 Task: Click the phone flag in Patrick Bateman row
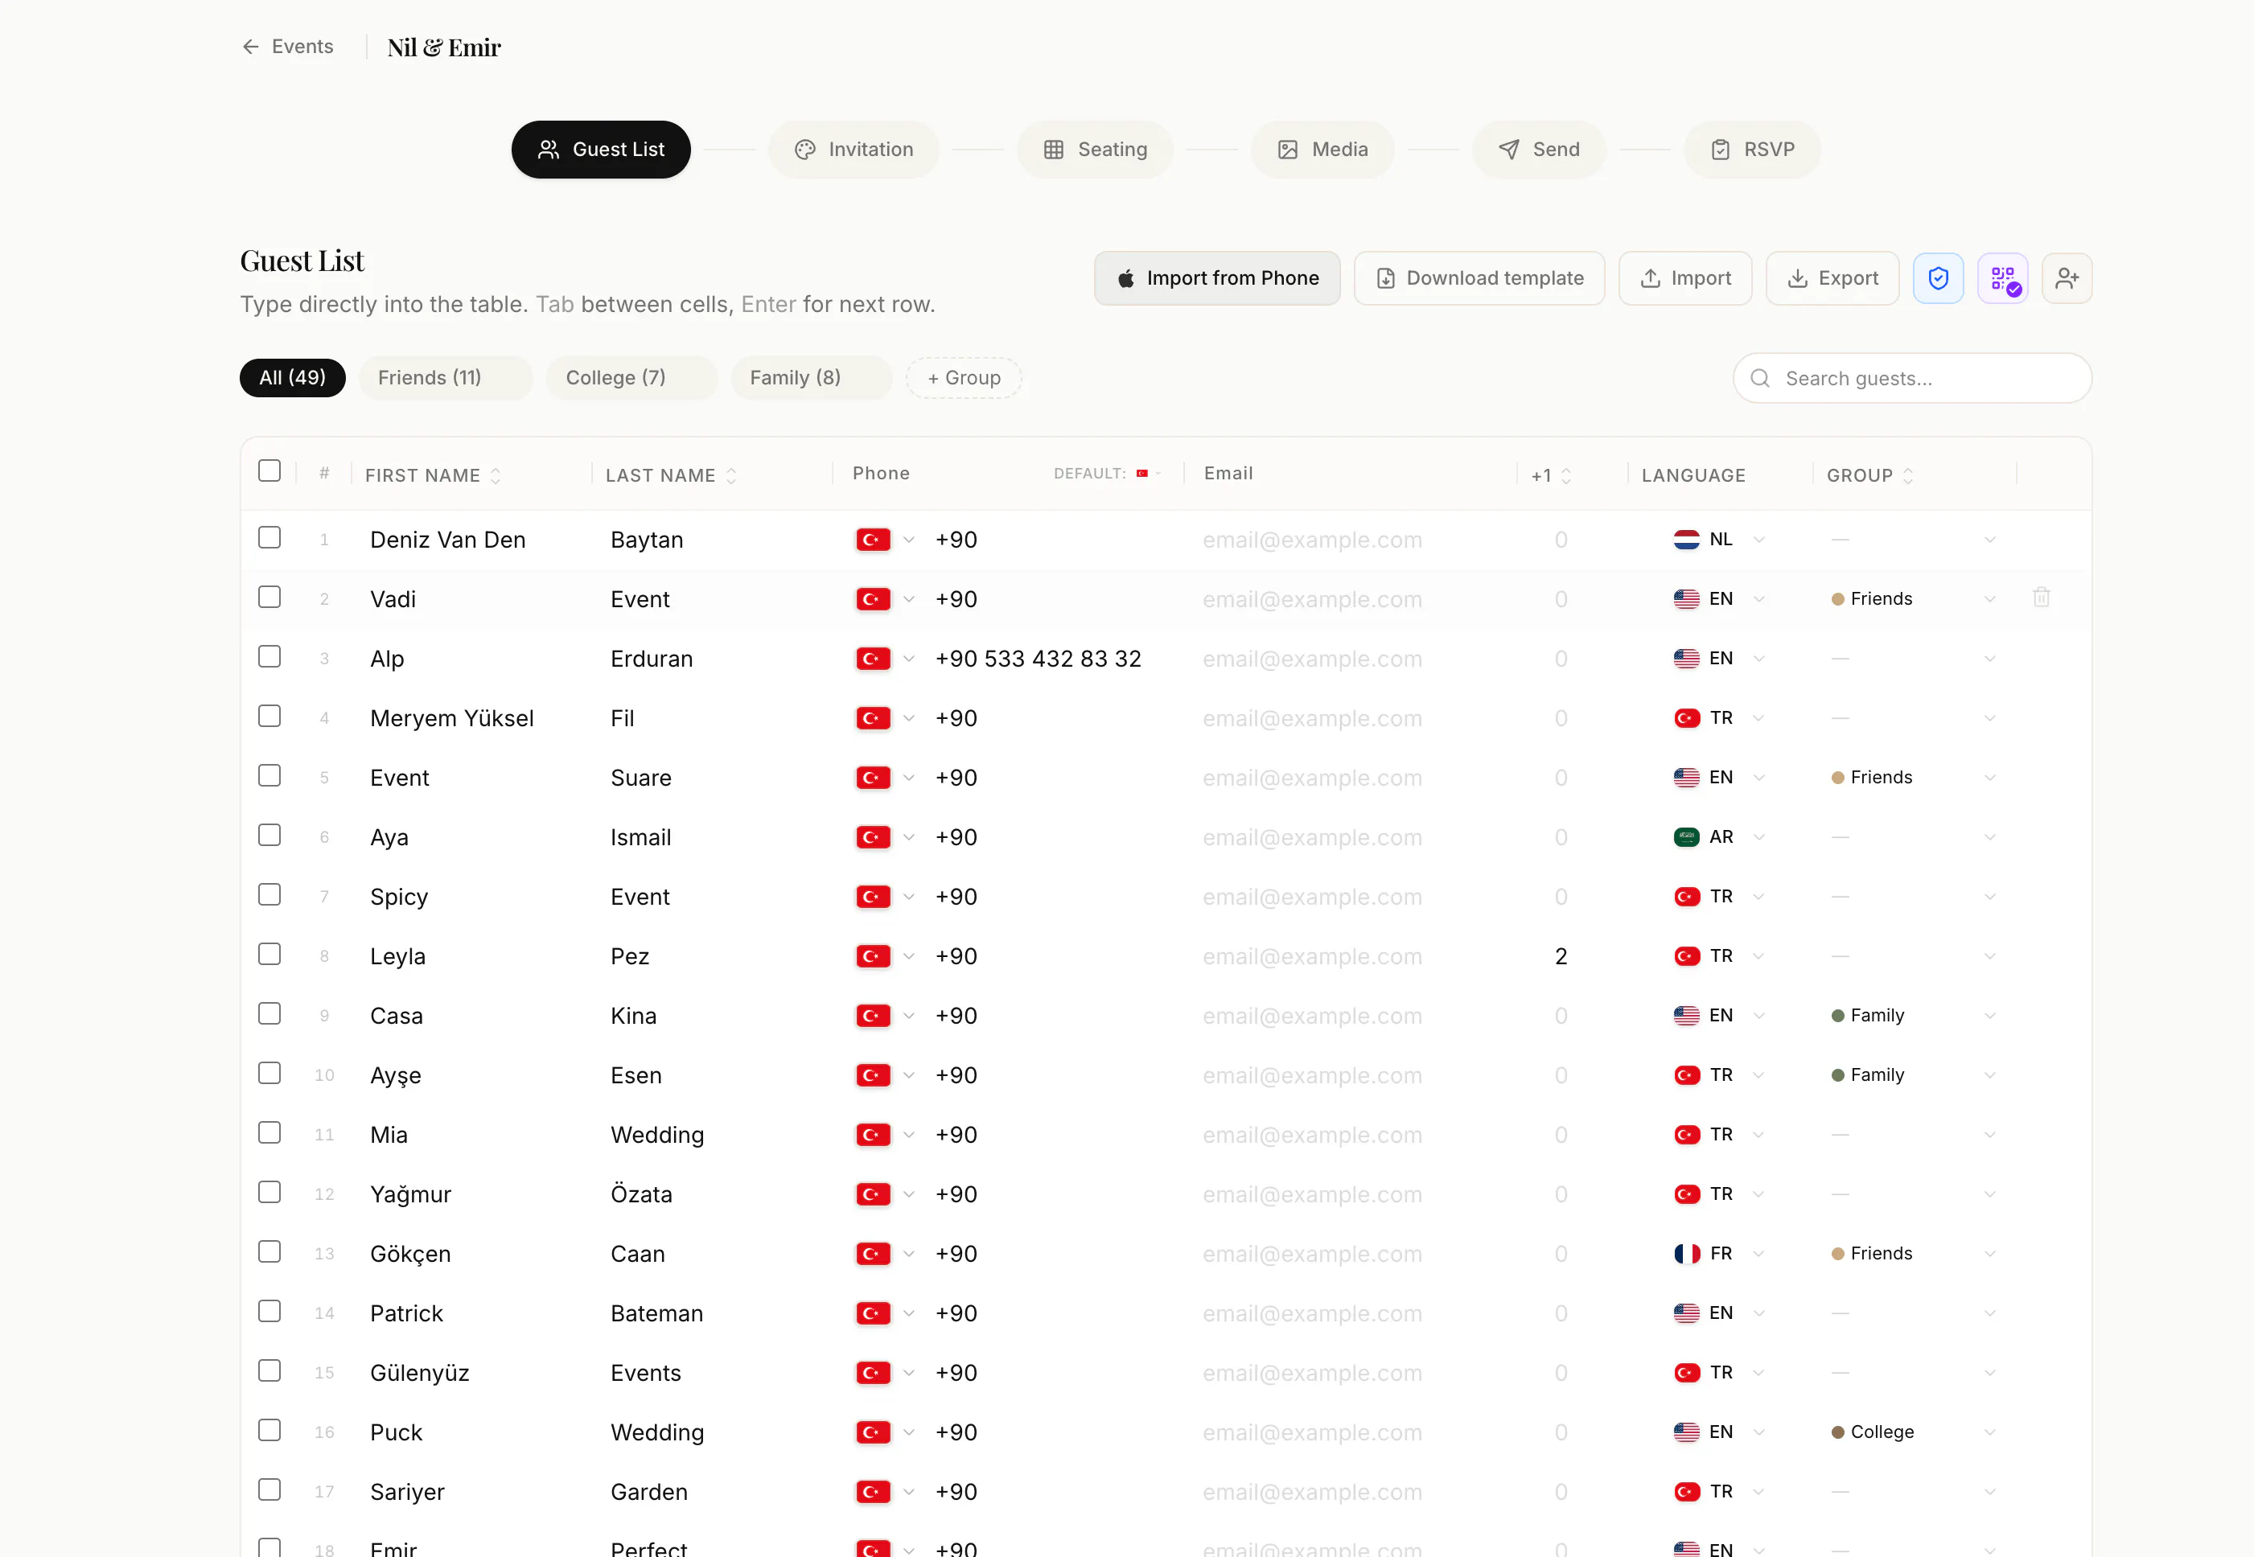click(x=874, y=1313)
